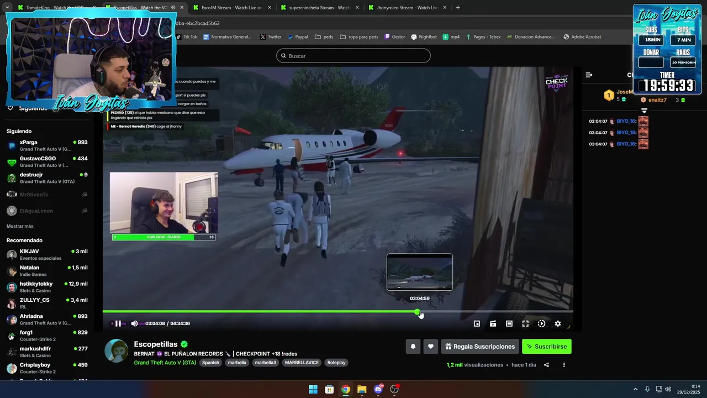Open Chrome from the taskbar
707x398 pixels.
coord(345,389)
